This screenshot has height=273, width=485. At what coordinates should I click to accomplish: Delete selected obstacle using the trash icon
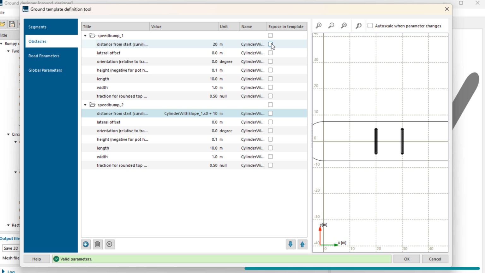(98, 244)
